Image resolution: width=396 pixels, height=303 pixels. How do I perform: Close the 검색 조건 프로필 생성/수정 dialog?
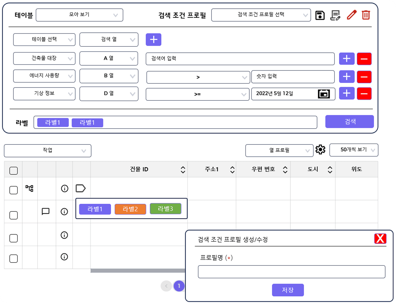click(x=380, y=239)
